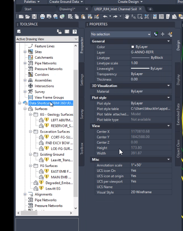Select the Pan hand tool

(x=127, y=17)
